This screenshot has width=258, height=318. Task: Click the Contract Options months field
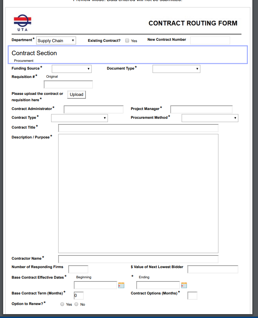(193, 296)
